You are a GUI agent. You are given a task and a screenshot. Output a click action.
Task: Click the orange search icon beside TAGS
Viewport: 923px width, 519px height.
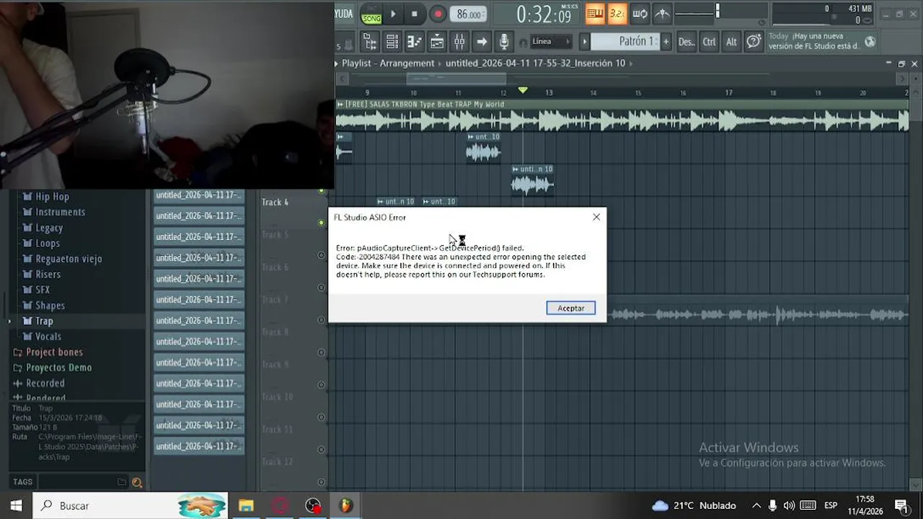(x=137, y=482)
